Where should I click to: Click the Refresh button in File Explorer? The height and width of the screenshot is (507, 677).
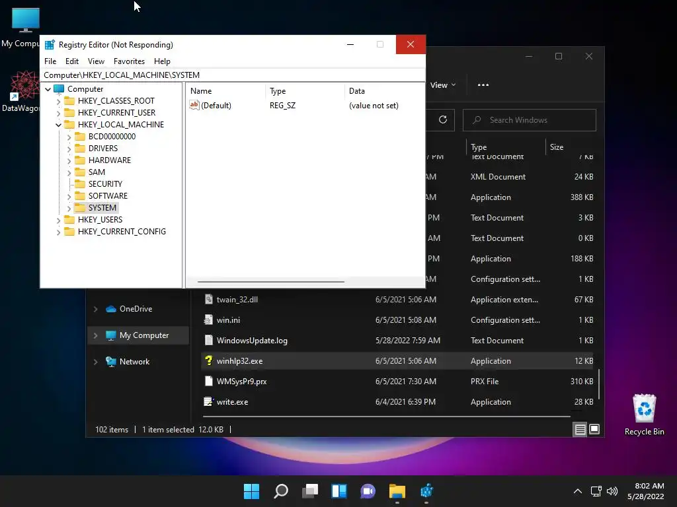(442, 120)
